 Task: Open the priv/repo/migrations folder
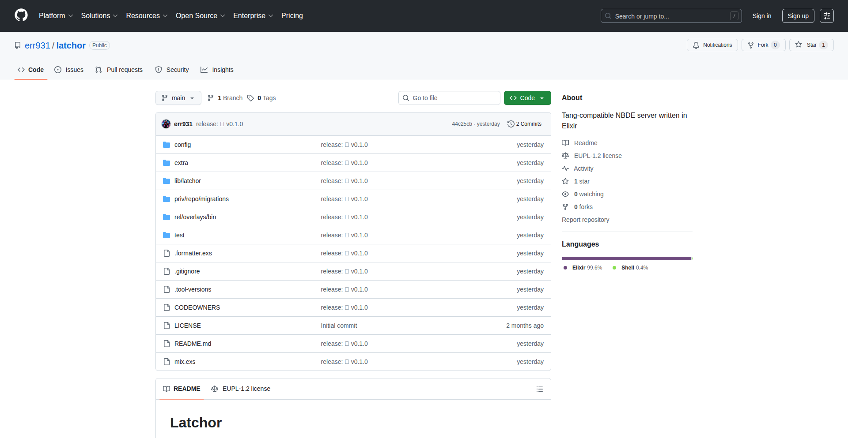(201, 199)
